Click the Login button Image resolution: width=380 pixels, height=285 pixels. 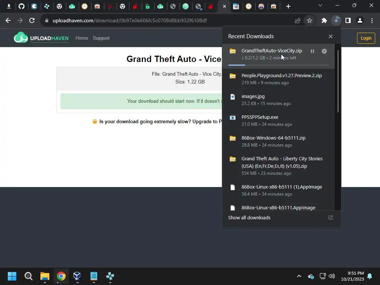click(x=366, y=38)
